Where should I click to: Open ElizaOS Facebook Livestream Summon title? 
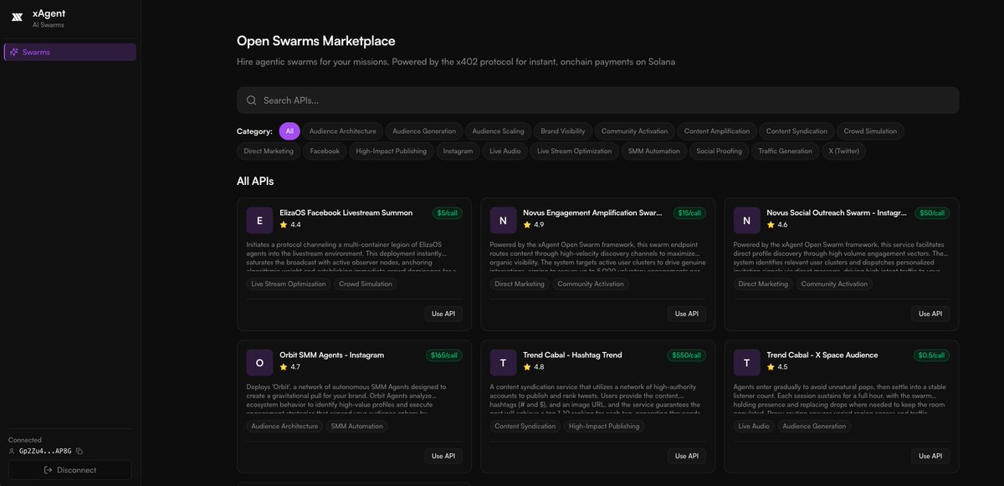coord(346,212)
